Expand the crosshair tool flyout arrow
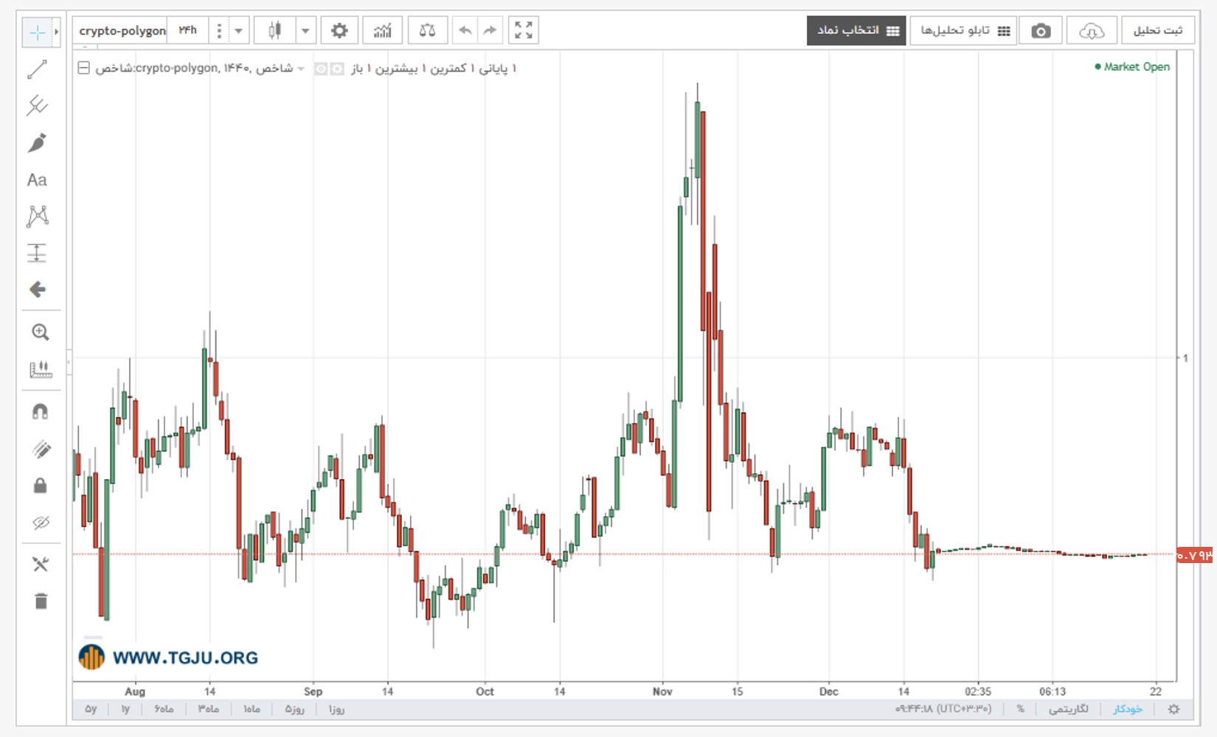 [x=56, y=32]
